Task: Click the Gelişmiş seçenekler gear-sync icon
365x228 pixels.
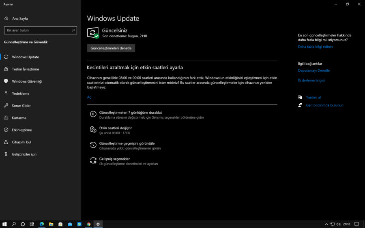Action: (93, 161)
